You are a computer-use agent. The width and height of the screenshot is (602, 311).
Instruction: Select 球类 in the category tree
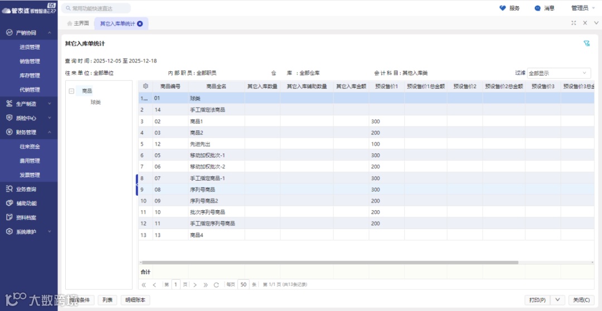point(96,103)
